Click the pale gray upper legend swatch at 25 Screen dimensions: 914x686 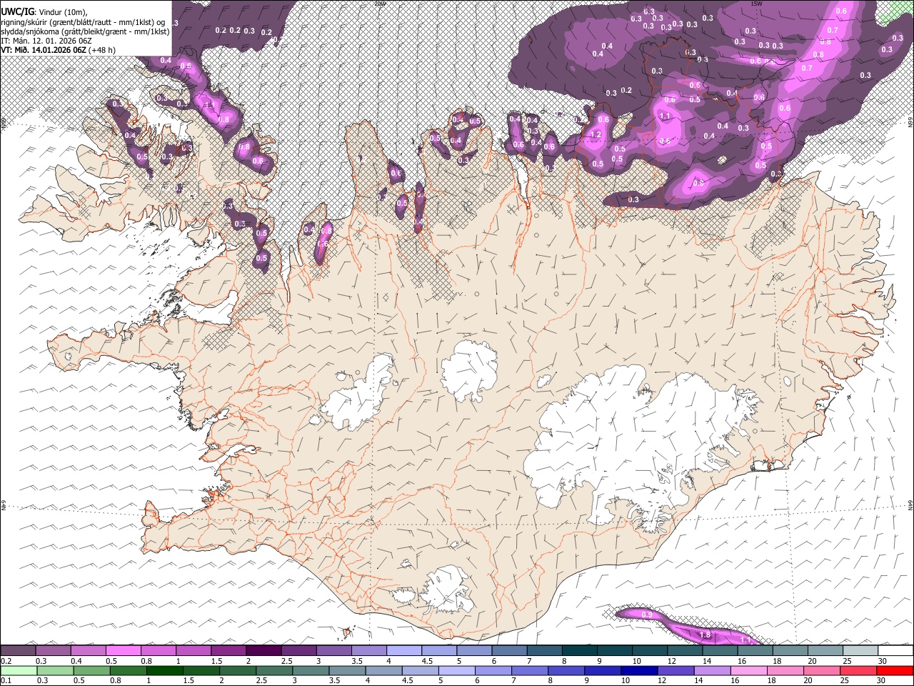860,650
